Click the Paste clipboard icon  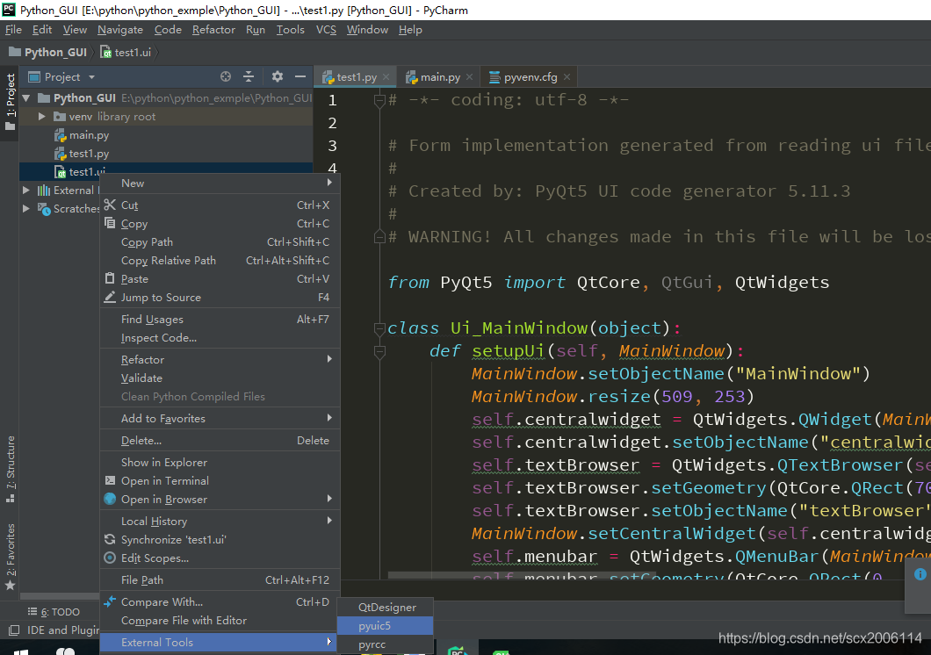[x=110, y=278]
